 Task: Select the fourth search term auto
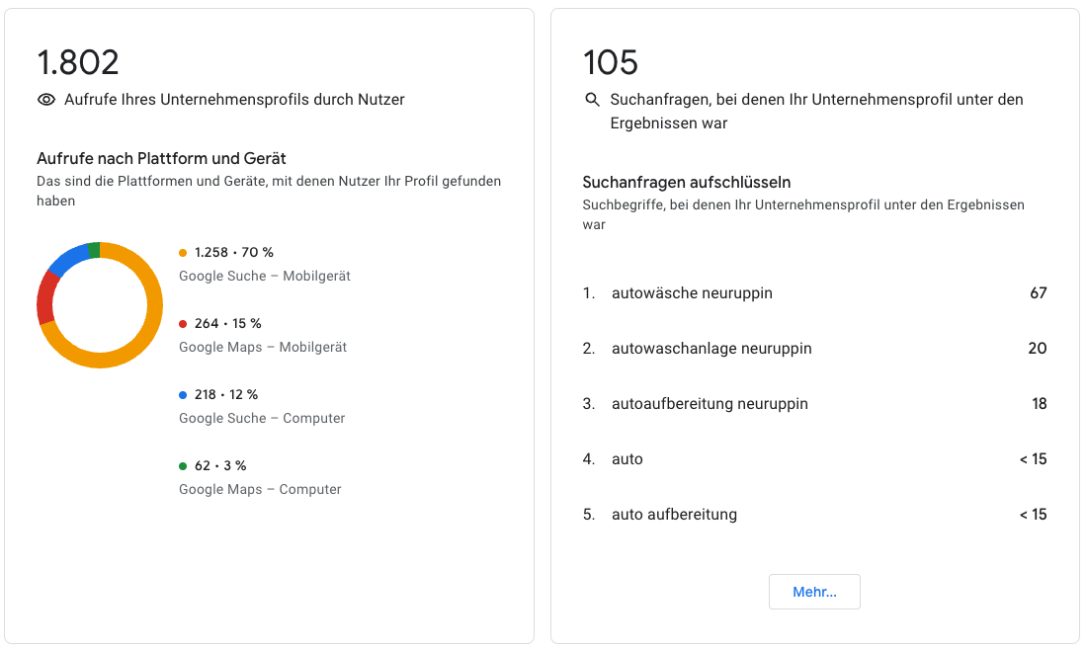pos(627,459)
